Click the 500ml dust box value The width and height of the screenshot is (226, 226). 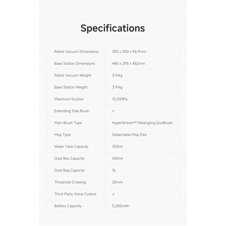(117, 159)
